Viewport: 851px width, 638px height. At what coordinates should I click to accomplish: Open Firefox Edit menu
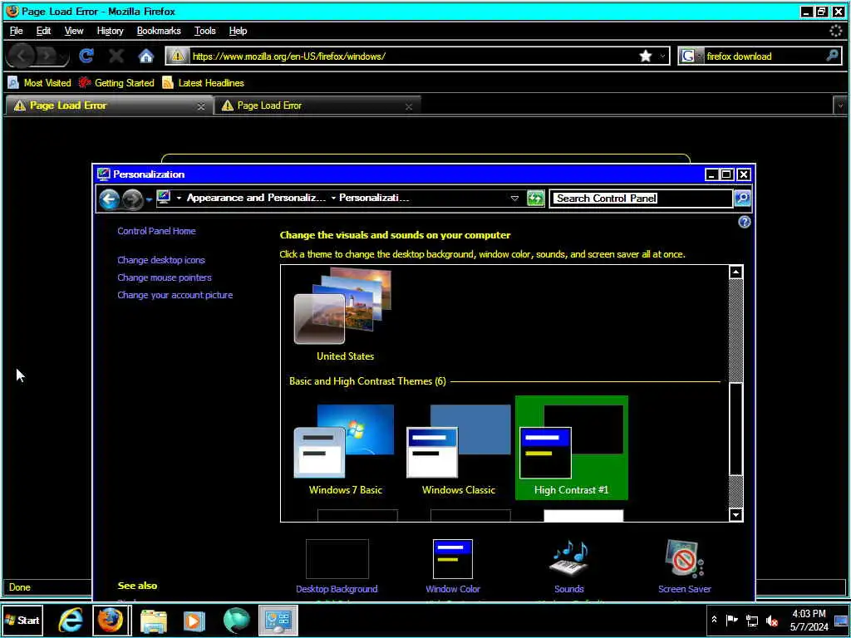[43, 31]
